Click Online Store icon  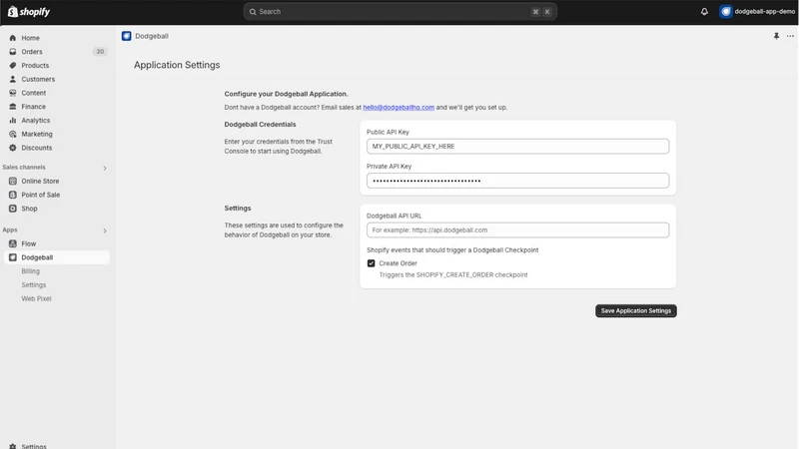coord(13,181)
